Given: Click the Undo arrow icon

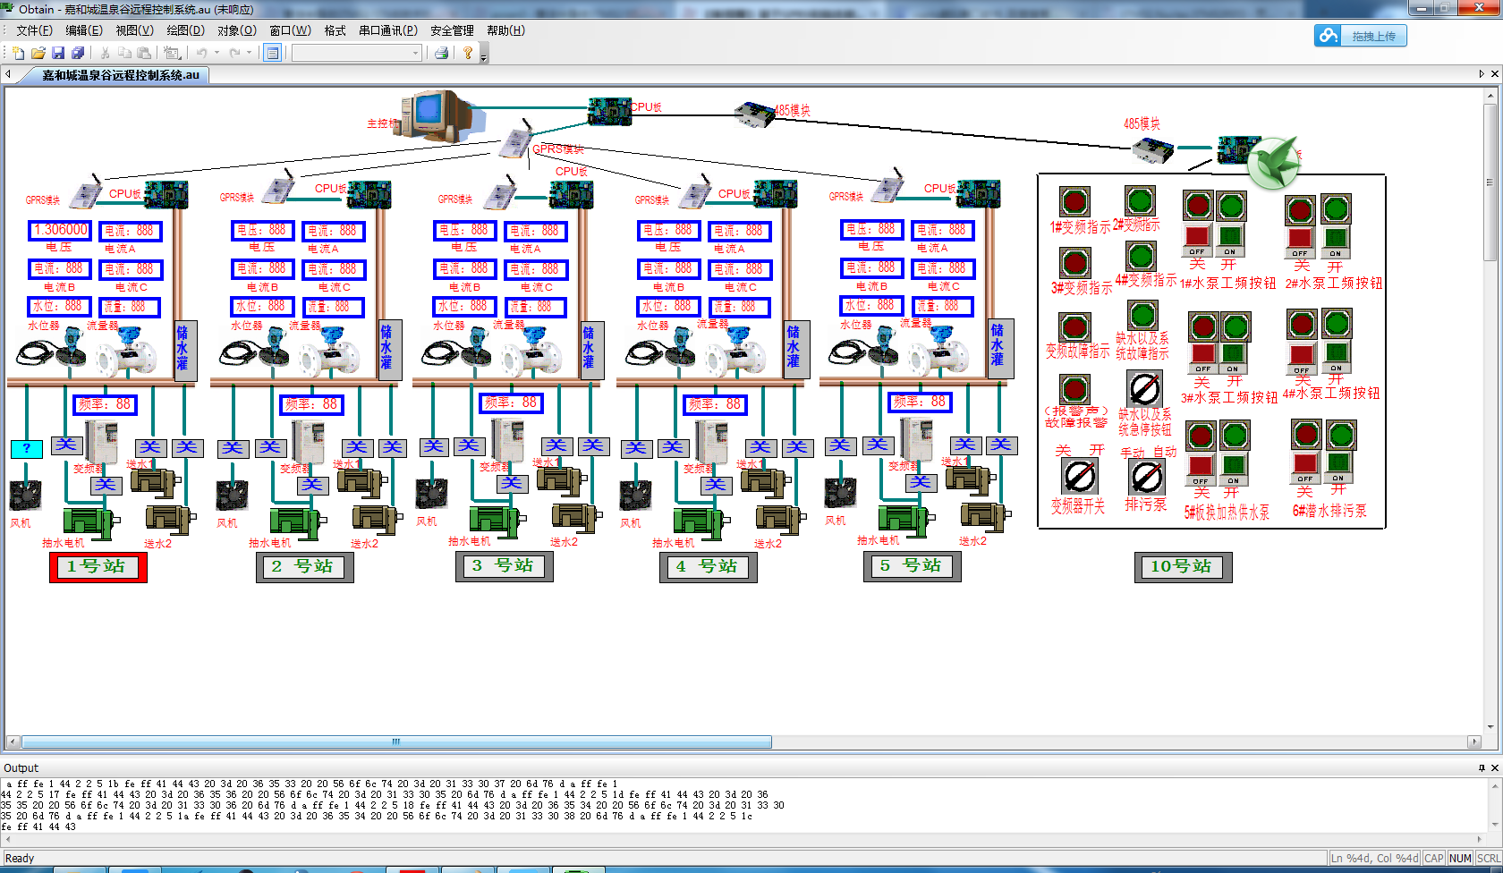Looking at the screenshot, I should (x=202, y=53).
